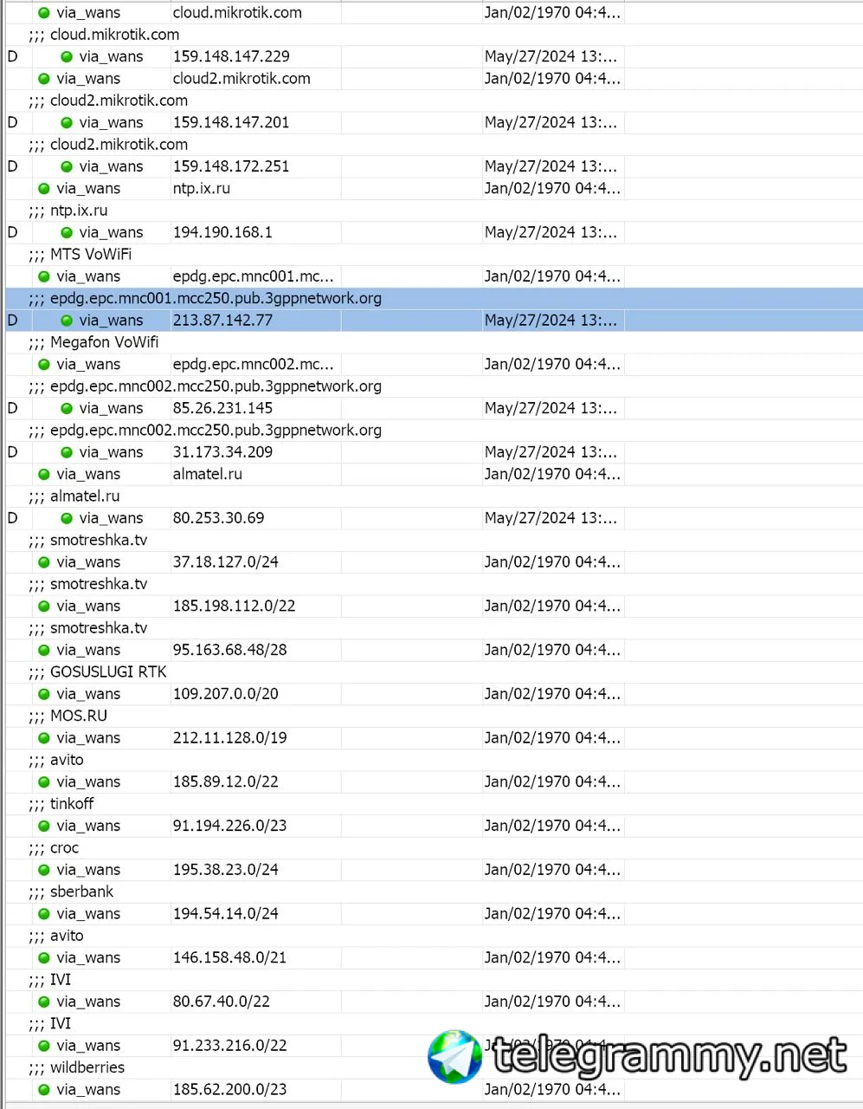Image resolution: width=863 pixels, height=1109 pixels.
Task: Click the 'D' flag in the 80.253.30.69 row
Action: pos(12,518)
